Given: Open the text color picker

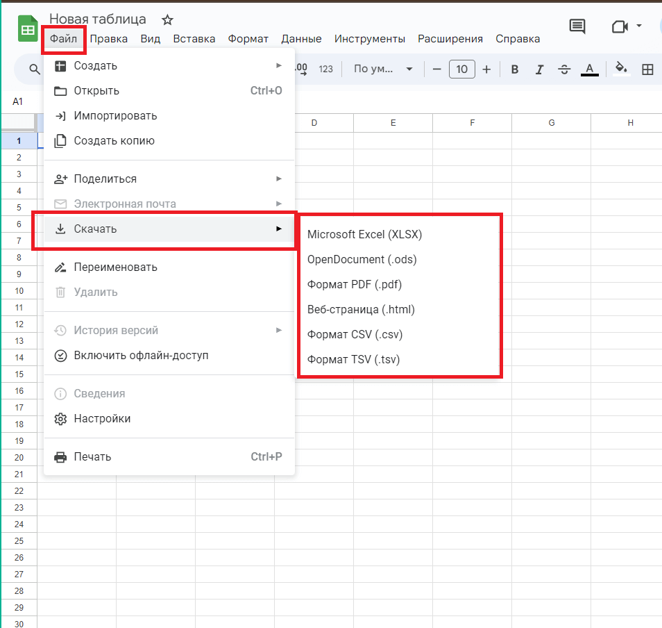Looking at the screenshot, I should (x=590, y=69).
